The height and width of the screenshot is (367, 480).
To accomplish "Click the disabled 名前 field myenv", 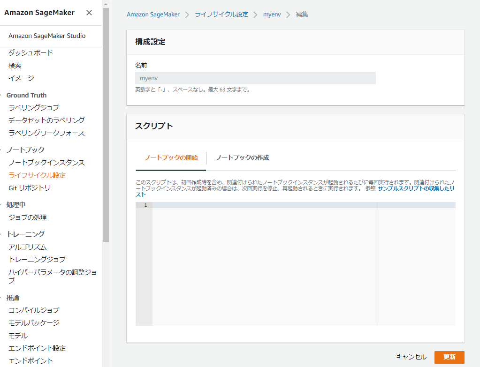I will pyautogui.click(x=255, y=78).
